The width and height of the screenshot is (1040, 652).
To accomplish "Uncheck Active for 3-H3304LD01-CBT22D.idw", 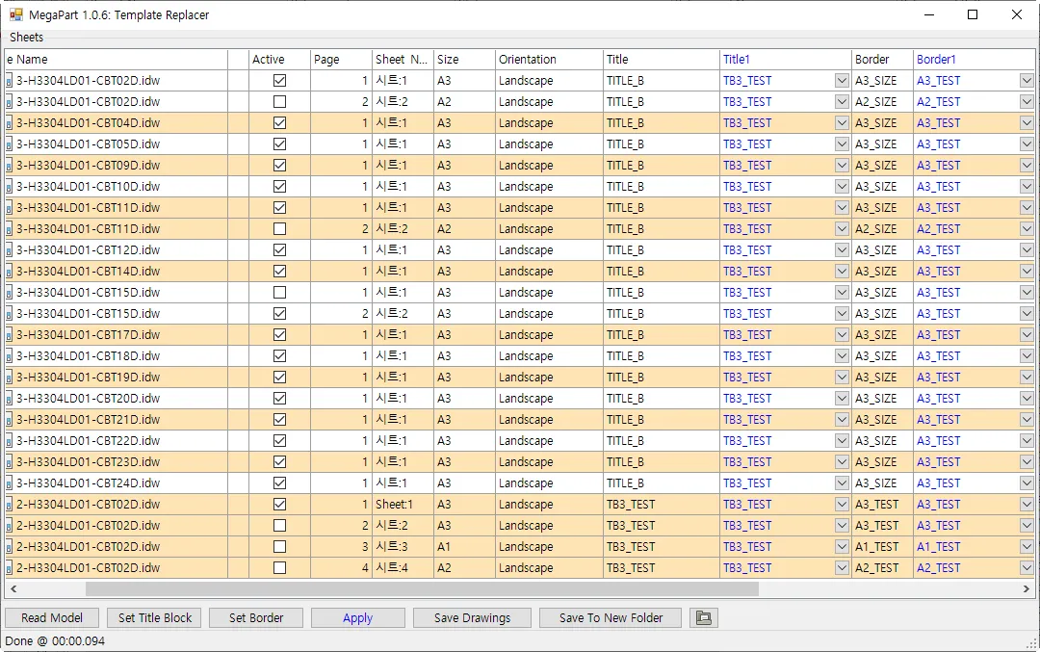I will (280, 440).
